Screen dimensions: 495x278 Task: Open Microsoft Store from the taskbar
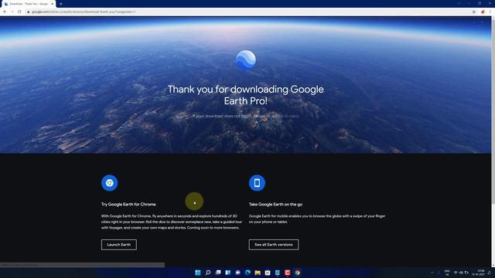268,273
